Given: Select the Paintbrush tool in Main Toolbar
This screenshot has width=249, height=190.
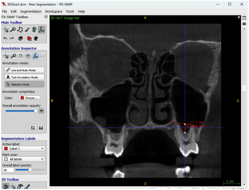Looking at the screenshot, I should pos(27,30).
